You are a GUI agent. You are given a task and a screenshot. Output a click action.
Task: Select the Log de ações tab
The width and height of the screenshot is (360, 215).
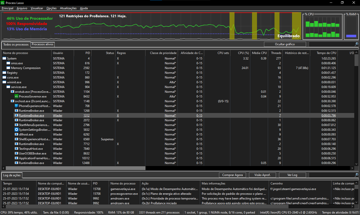click(12, 175)
